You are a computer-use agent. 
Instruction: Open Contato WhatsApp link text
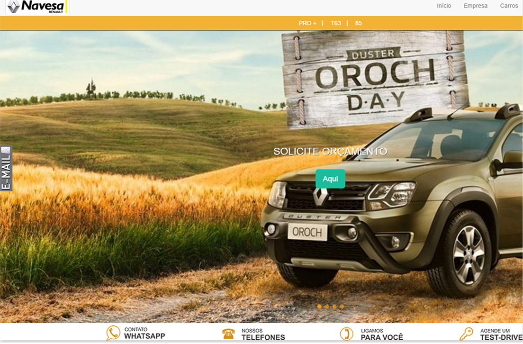point(144,333)
